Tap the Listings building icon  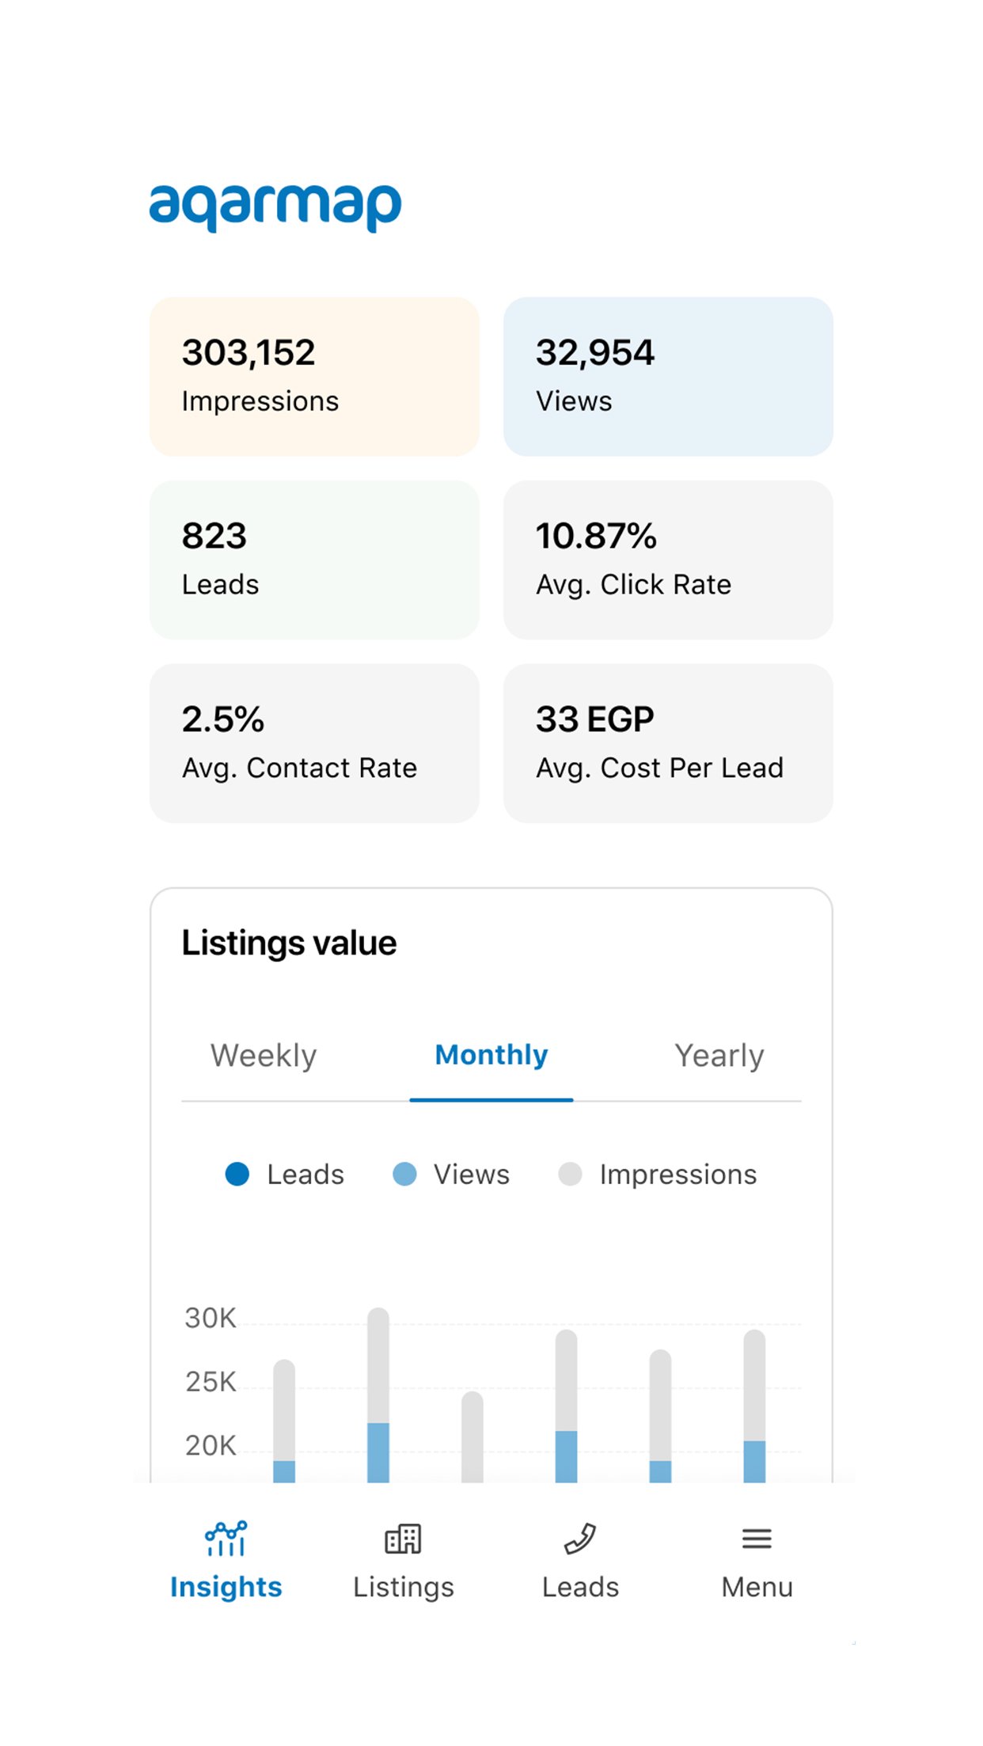coord(403,1539)
